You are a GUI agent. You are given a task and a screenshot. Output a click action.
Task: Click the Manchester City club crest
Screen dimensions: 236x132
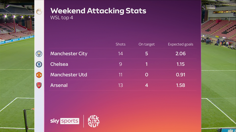(39, 53)
